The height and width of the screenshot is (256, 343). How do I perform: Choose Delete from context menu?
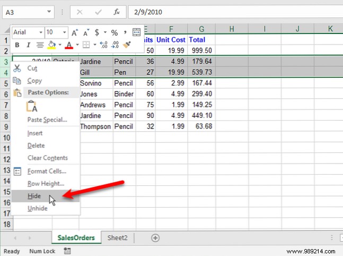click(x=46, y=146)
